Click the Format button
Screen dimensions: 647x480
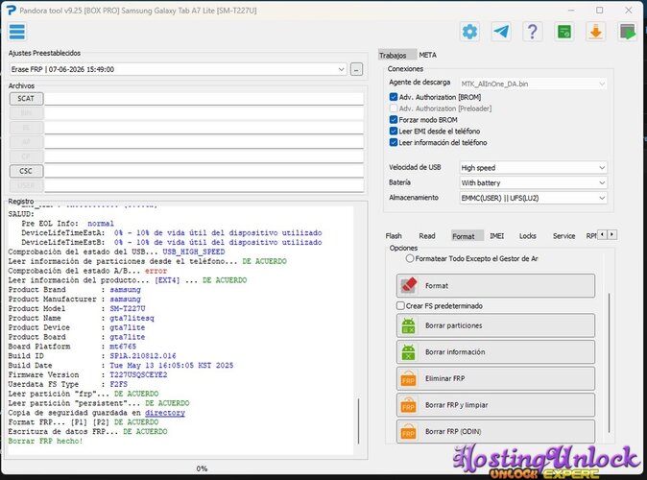click(495, 286)
